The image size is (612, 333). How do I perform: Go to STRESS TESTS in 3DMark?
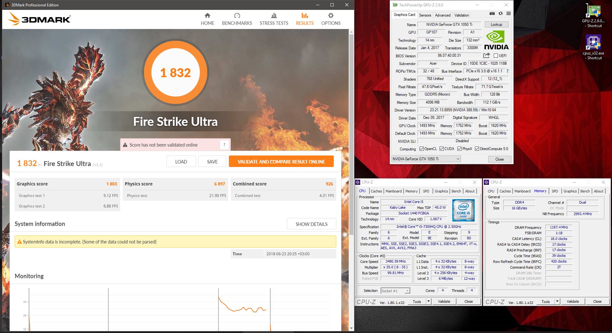point(274,19)
